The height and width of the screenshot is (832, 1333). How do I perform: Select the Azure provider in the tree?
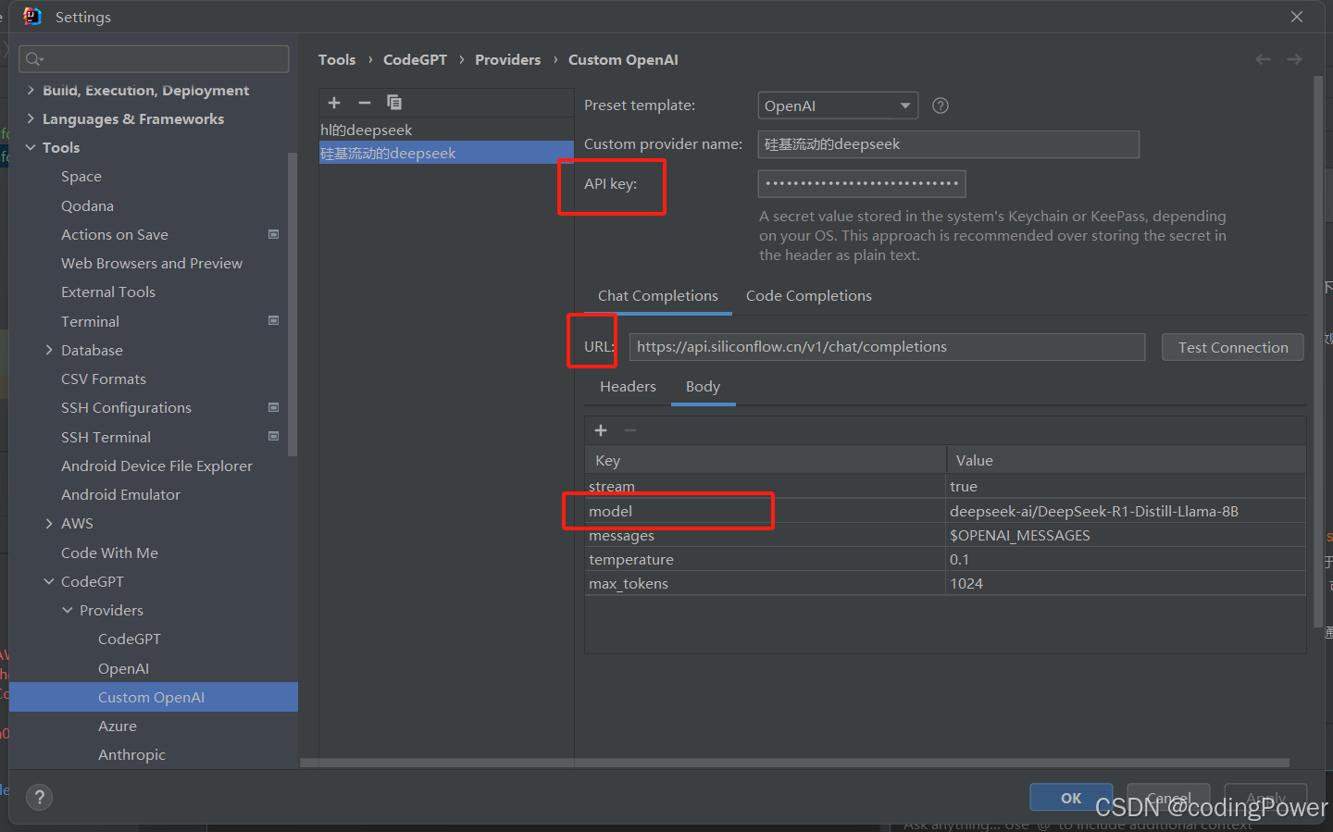[x=118, y=726]
